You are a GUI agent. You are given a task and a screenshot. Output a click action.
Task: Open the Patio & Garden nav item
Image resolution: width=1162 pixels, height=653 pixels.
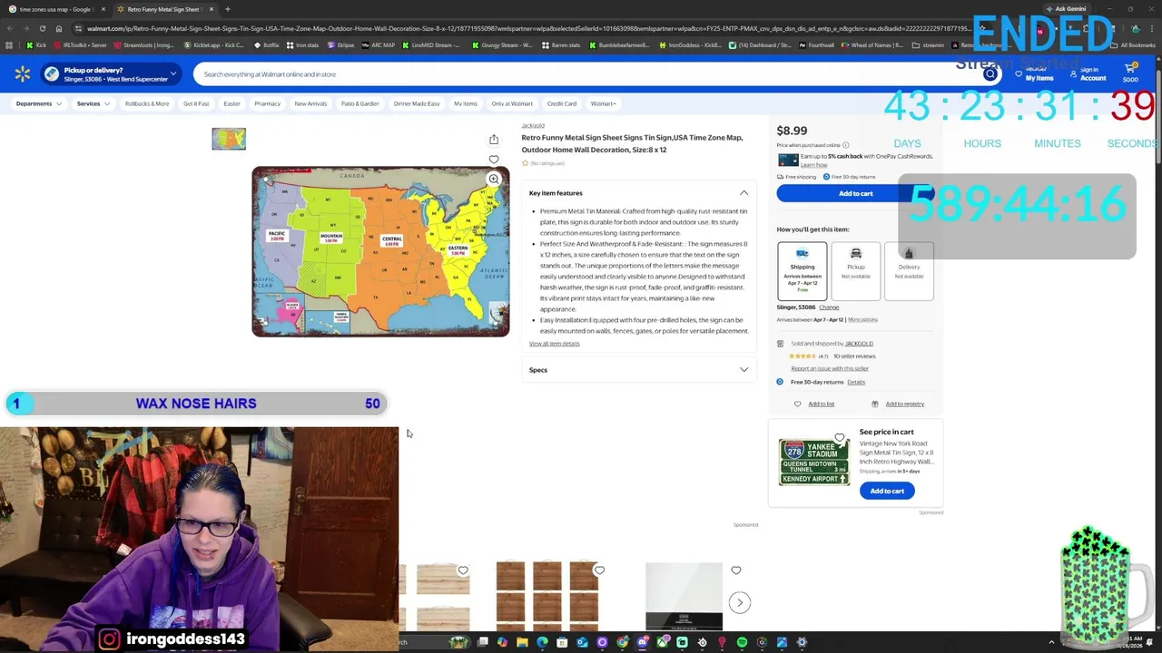360,103
